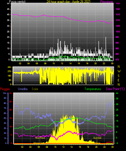
Task: Click pressure axis value '990'
Action: (117, 43)
